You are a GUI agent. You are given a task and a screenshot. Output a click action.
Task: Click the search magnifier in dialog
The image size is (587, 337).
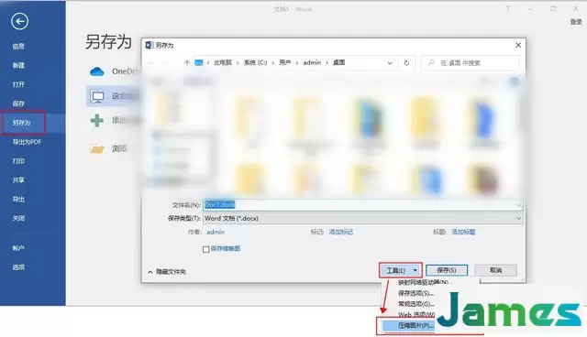click(431, 63)
